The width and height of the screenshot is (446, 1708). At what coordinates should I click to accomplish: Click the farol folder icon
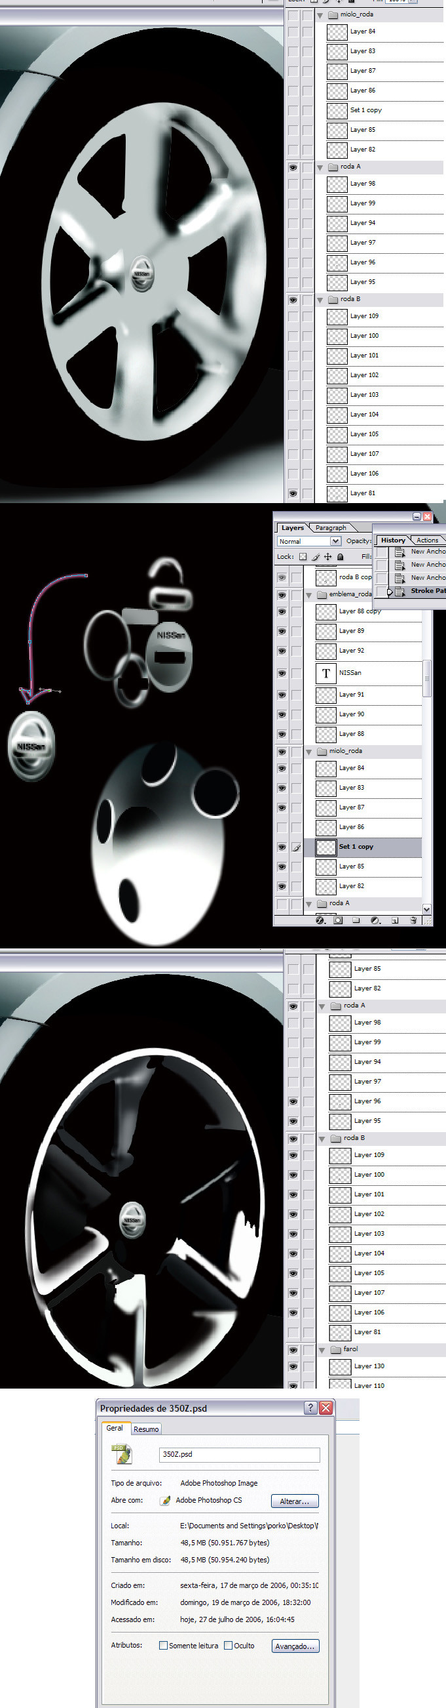pyautogui.click(x=336, y=1349)
